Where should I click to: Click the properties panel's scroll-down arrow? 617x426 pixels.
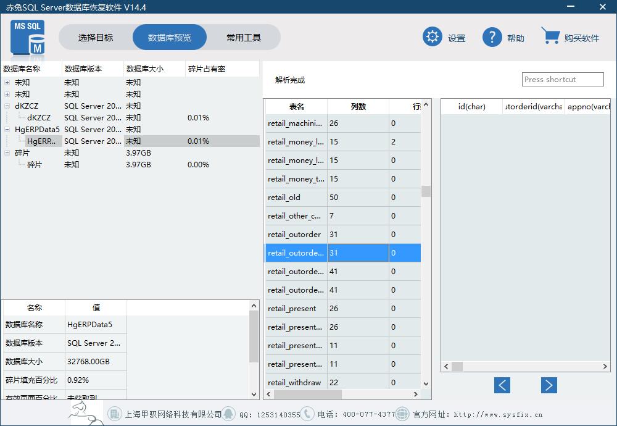254,394
